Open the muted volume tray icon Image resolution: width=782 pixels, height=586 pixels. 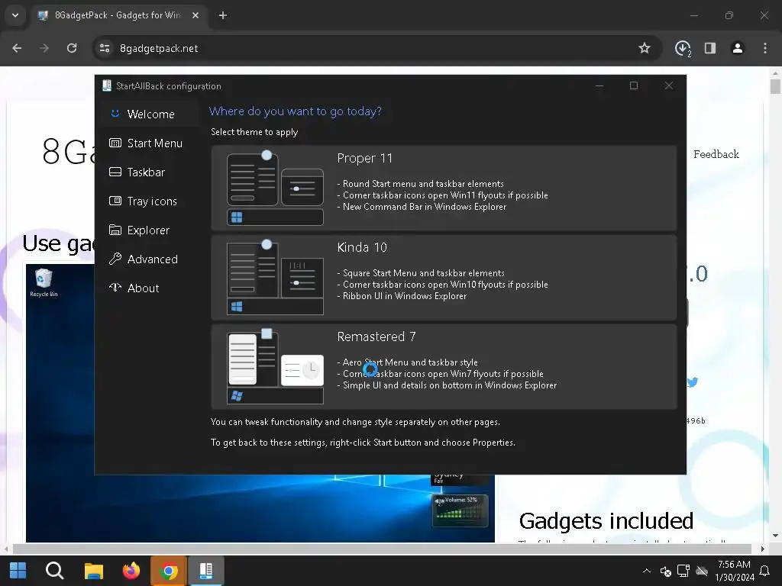pyautogui.click(x=665, y=571)
